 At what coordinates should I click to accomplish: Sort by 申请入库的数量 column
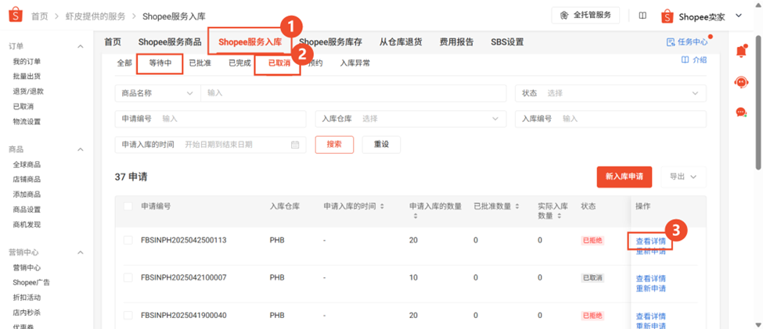(x=415, y=216)
